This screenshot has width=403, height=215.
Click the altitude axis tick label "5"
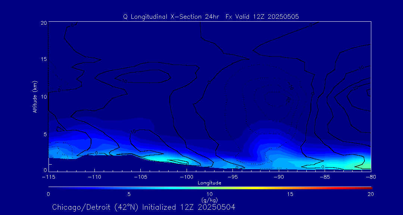click(45, 134)
